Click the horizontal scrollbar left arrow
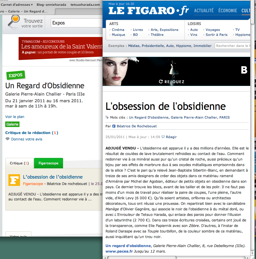 105,258
